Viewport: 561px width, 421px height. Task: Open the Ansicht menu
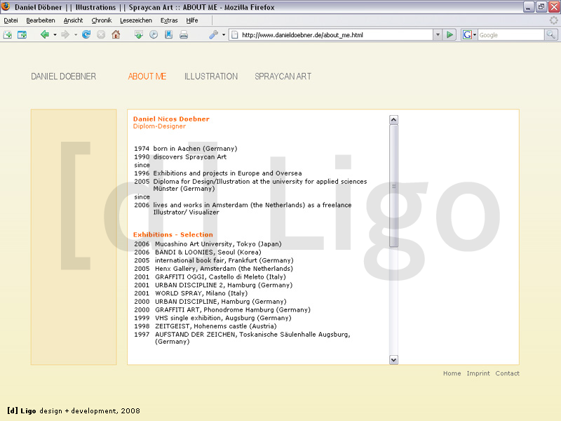tap(73, 20)
